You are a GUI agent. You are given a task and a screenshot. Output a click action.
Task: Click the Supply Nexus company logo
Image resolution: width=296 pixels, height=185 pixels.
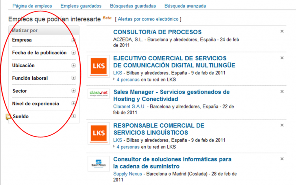pos(99,164)
